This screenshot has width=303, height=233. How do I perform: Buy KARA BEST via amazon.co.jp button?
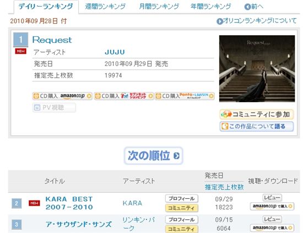[272, 206]
